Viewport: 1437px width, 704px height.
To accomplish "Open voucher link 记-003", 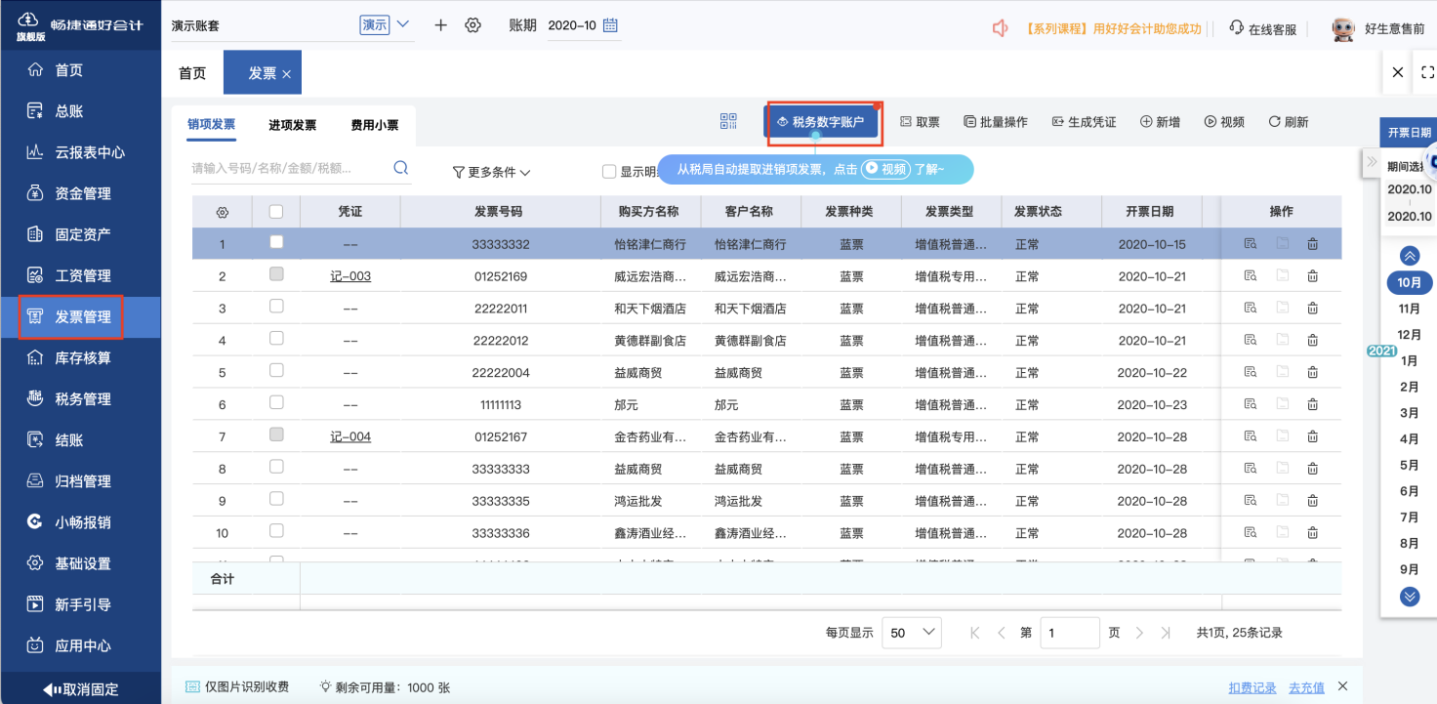I will [x=349, y=275].
